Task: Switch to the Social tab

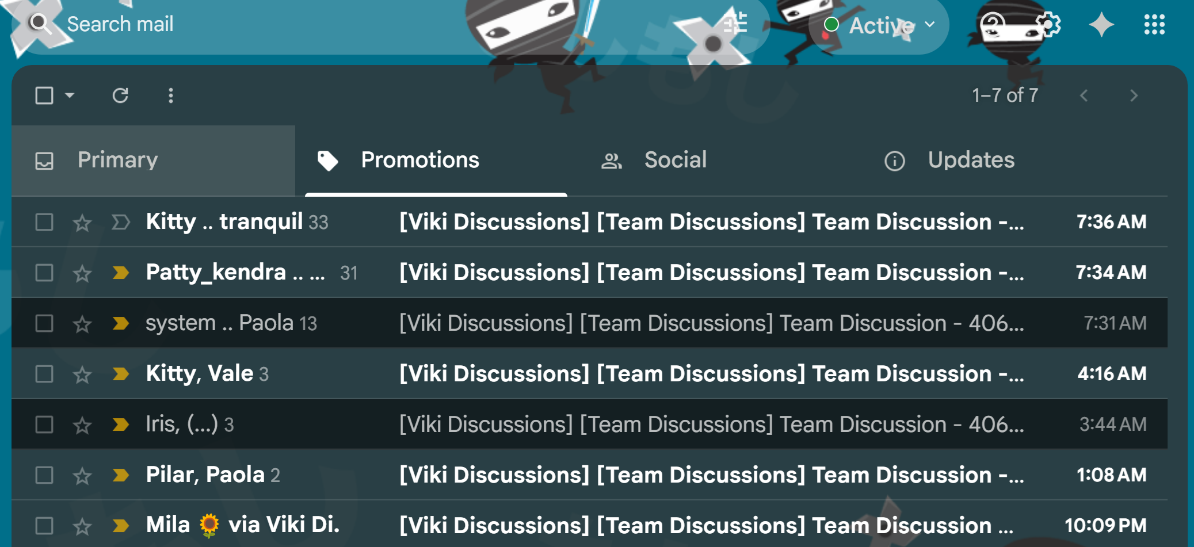Action: [654, 160]
